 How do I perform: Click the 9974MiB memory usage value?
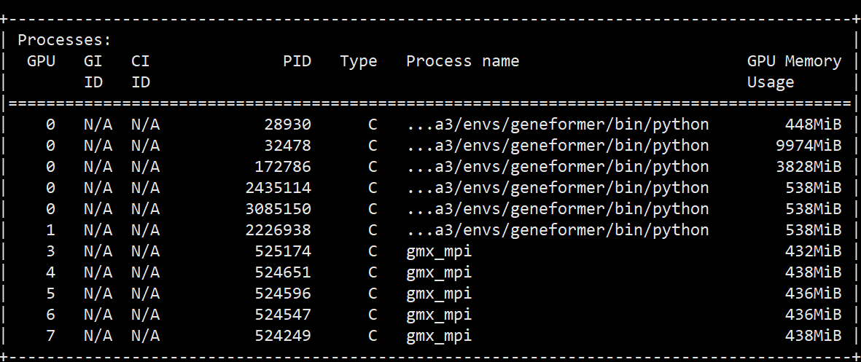click(x=809, y=146)
